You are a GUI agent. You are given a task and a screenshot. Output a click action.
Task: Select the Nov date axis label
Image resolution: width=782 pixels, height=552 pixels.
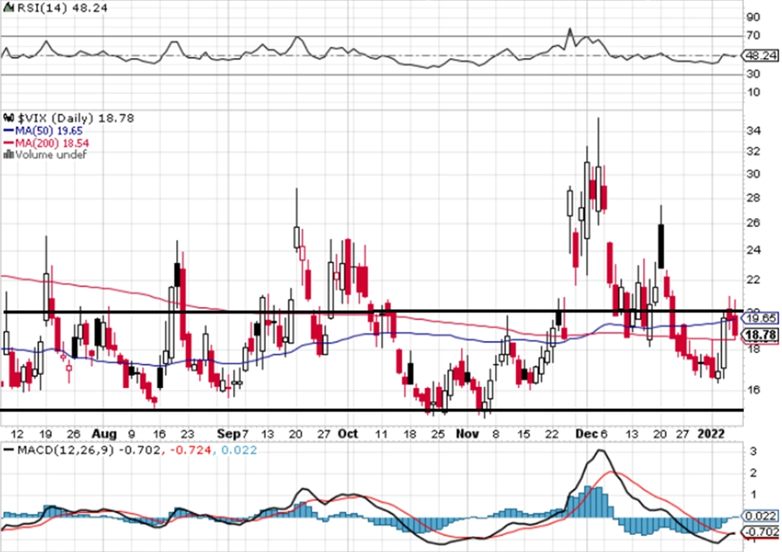(x=467, y=434)
